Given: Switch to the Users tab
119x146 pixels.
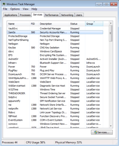Looking at the screenshot, I should tap(79, 15).
